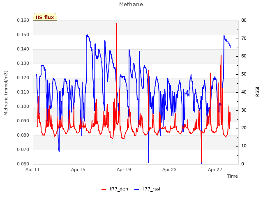Toggle the li77_rssi legend entry
The width and height of the screenshot is (263, 197).
[148, 189]
